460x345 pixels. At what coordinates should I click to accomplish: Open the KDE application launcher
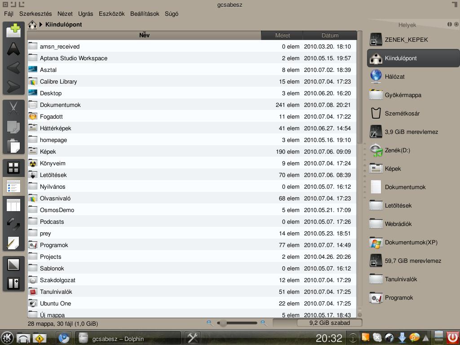(7, 338)
